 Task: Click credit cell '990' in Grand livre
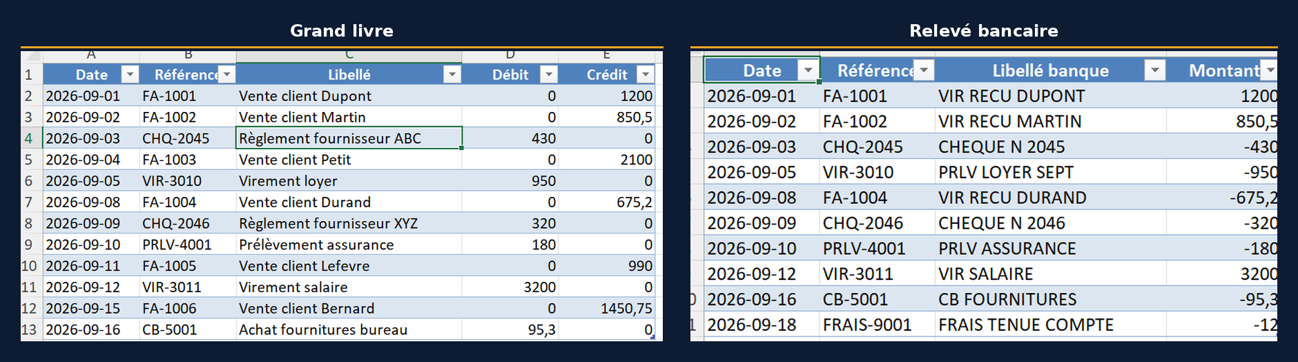tap(607, 266)
